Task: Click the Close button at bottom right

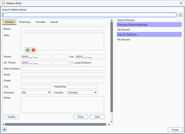Action: click(x=175, y=130)
